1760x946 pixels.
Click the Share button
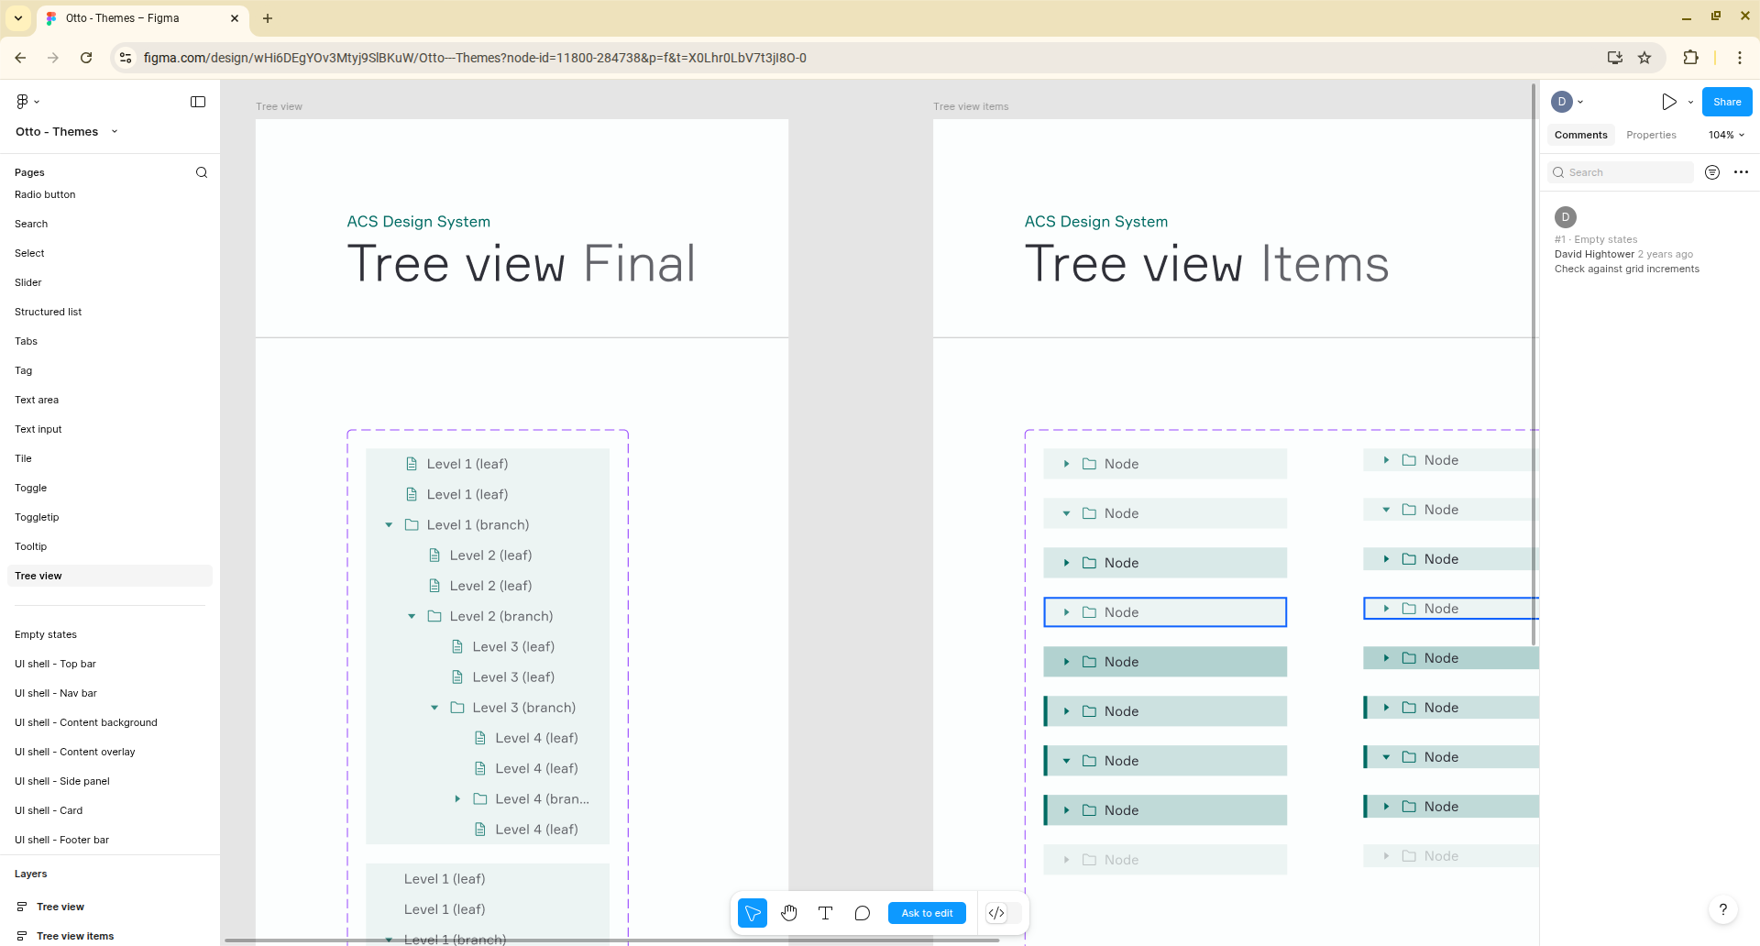click(x=1726, y=102)
